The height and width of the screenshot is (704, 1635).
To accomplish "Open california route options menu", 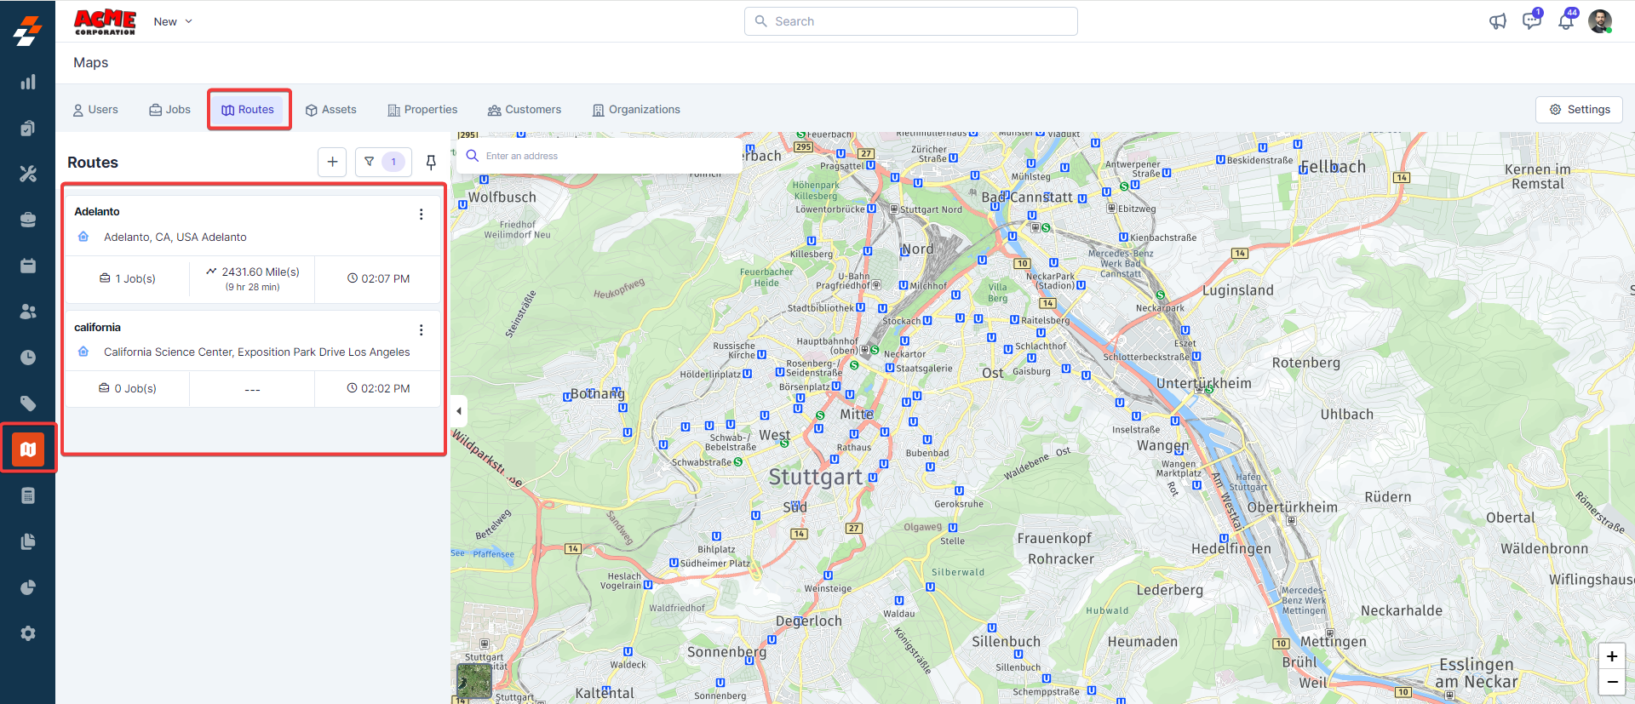I will coord(421,329).
